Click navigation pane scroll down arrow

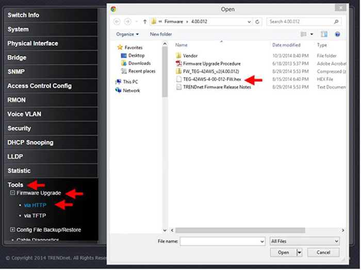coord(165,230)
